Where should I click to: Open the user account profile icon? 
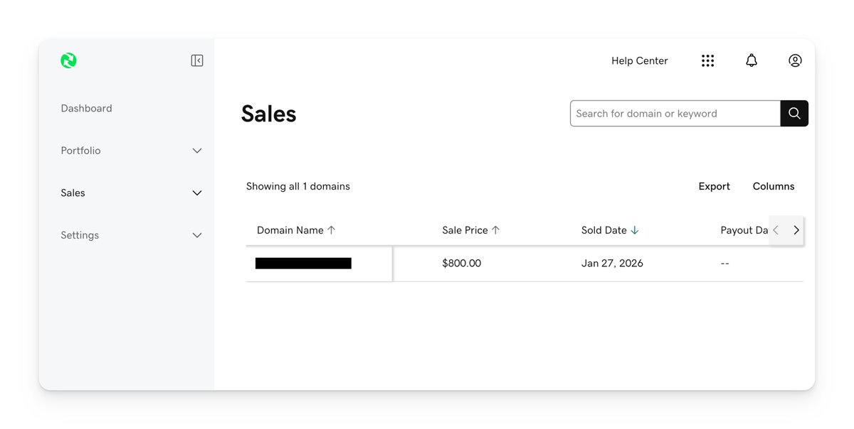point(795,60)
